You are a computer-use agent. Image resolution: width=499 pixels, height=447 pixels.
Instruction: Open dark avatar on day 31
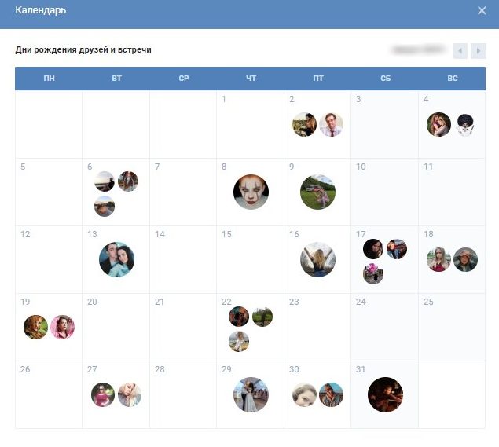tap(385, 394)
